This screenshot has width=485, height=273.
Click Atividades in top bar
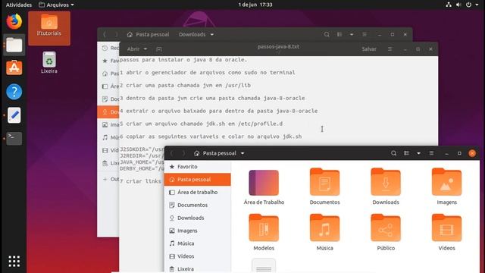[19, 5]
